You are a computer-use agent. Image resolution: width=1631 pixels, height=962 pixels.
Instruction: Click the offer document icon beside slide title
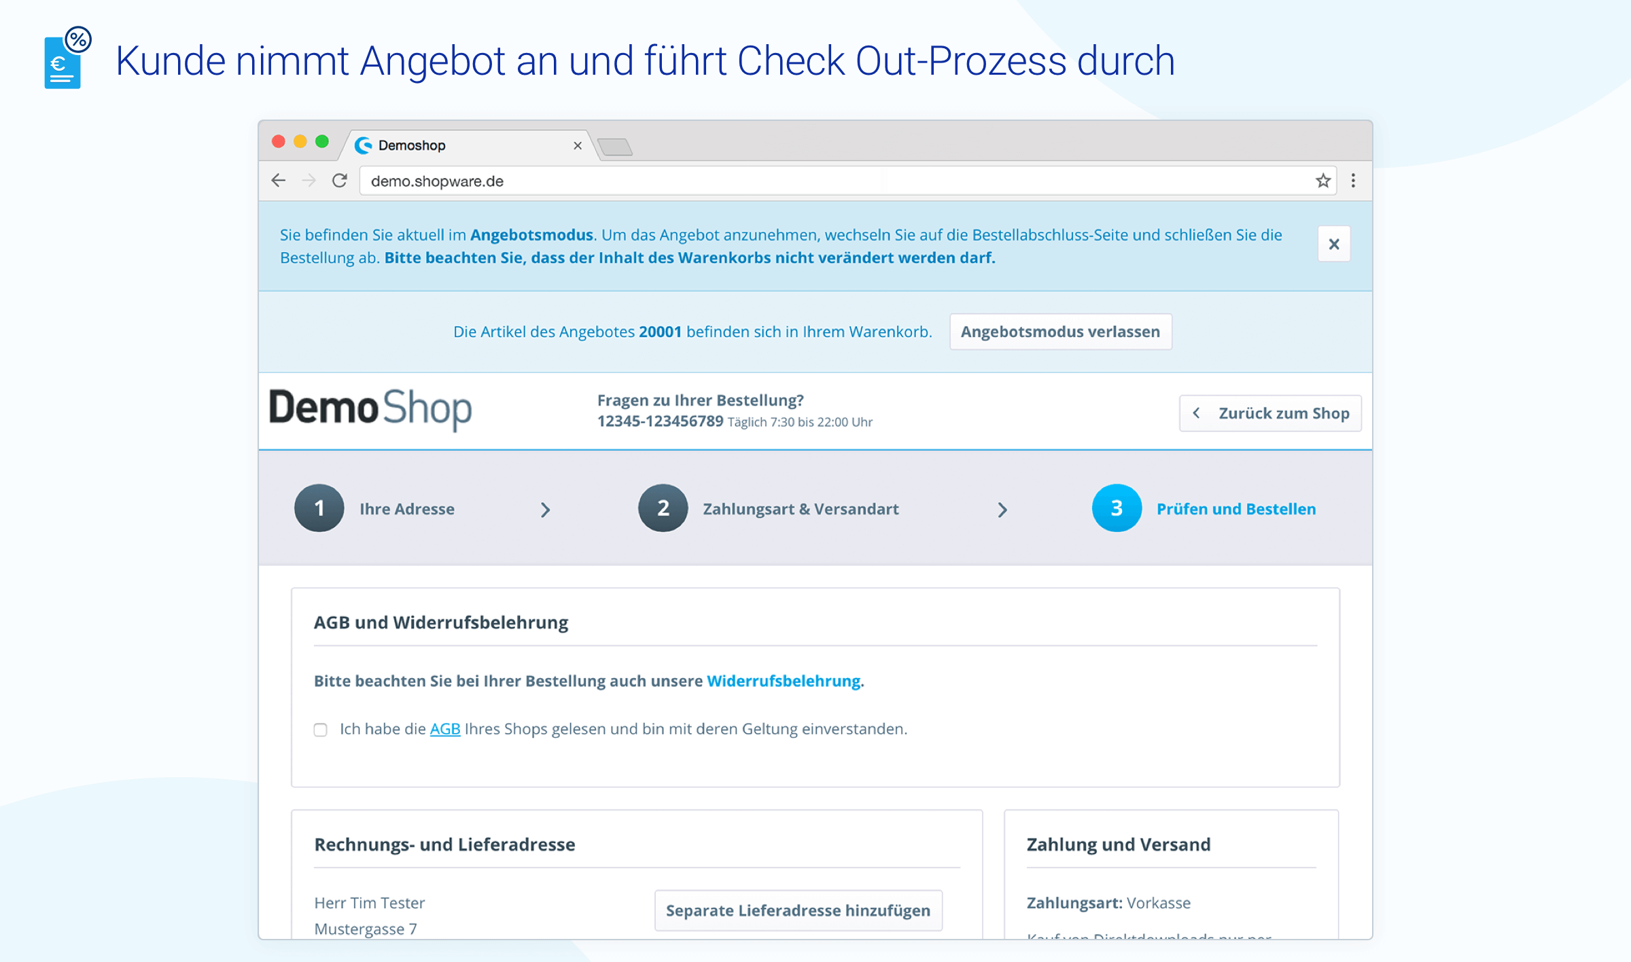coord(67,58)
